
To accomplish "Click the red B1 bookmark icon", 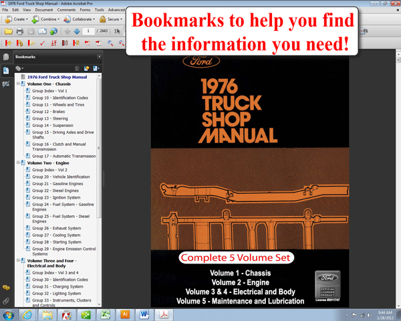I will click(65, 43).
